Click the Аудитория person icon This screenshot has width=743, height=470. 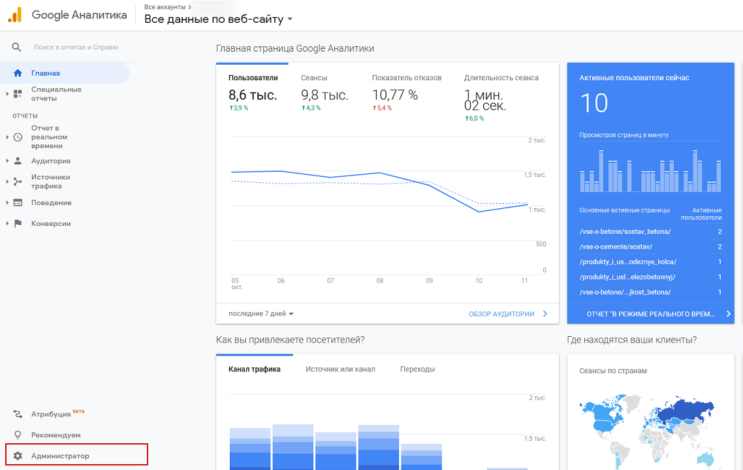click(x=18, y=161)
